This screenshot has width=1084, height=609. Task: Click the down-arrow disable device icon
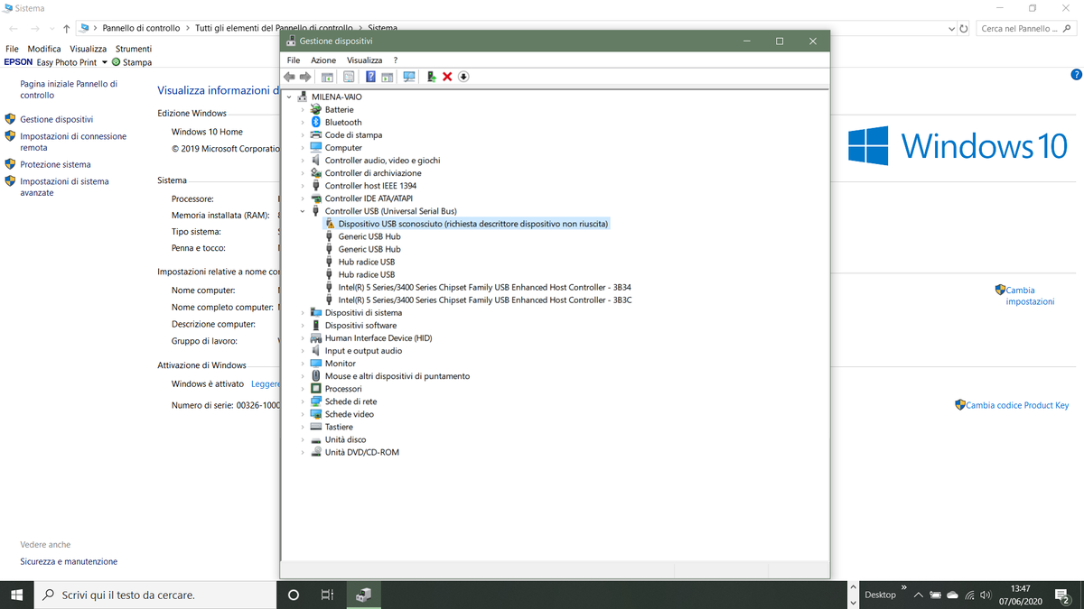pyautogui.click(x=463, y=77)
